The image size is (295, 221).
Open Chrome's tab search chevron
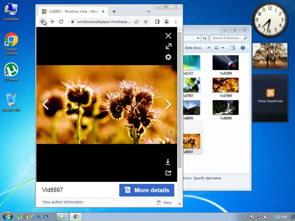pyautogui.click(x=149, y=12)
